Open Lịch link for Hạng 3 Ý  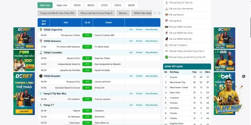click(131, 105)
